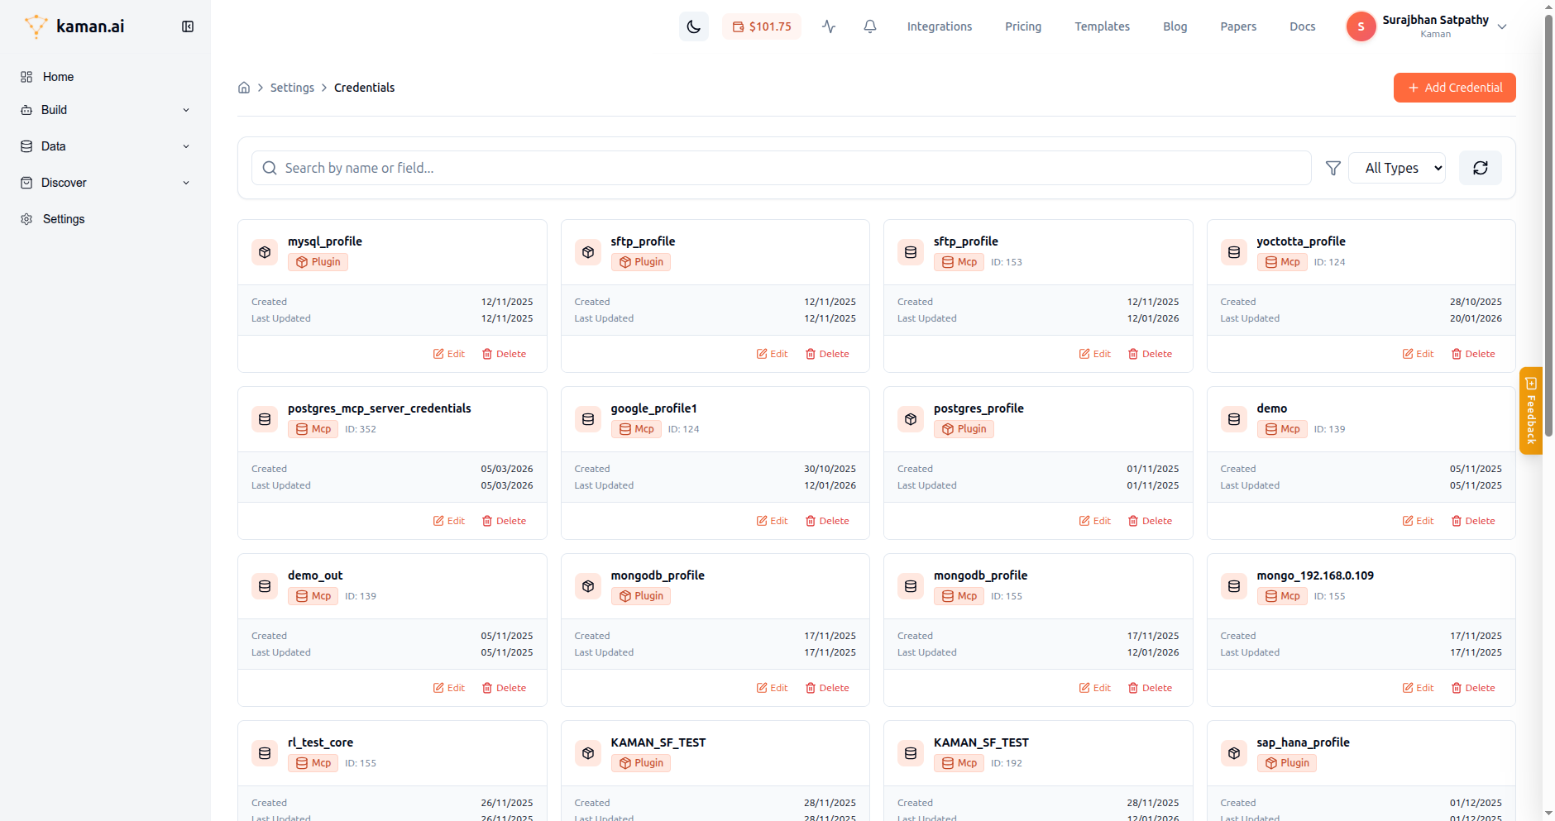1555x821 pixels.
Task: Click the filter funnel icon
Action: point(1333,168)
